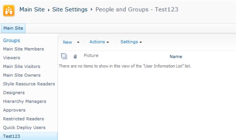This screenshot has width=250, height=140.
Task: Sort by the Name column header
Action: (x=176, y=57)
